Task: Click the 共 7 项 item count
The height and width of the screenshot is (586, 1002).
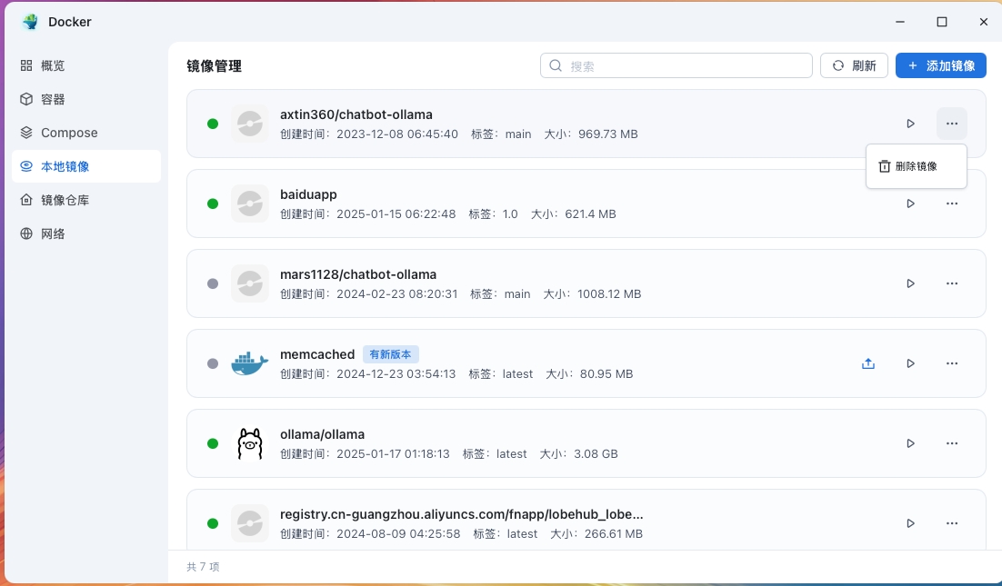Action: [x=203, y=567]
